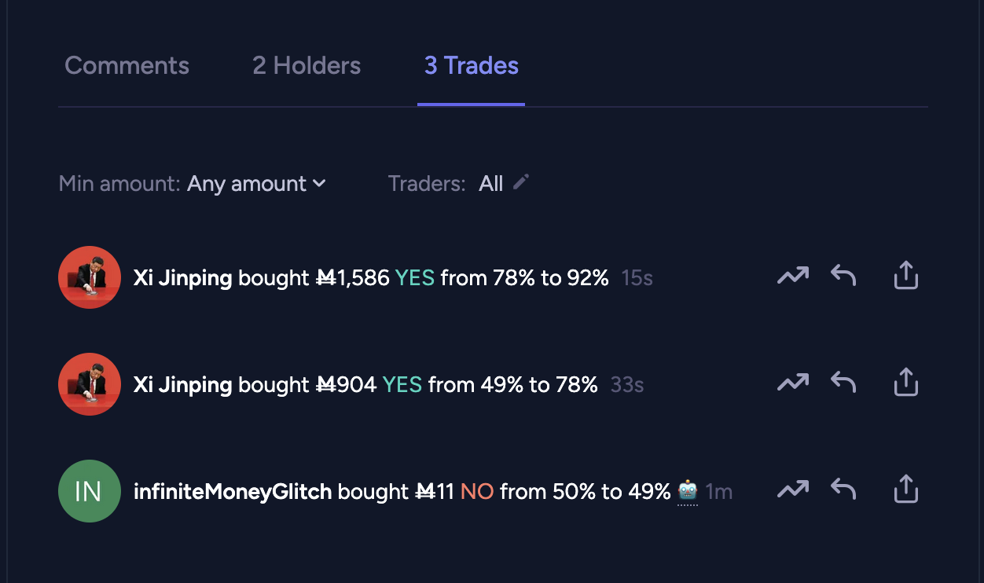The image size is (984, 583).
Task: Click trend chart icon on ₼1,586 trade
Action: (793, 276)
